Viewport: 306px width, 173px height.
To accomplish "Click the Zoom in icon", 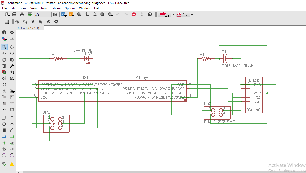I will (87, 14).
